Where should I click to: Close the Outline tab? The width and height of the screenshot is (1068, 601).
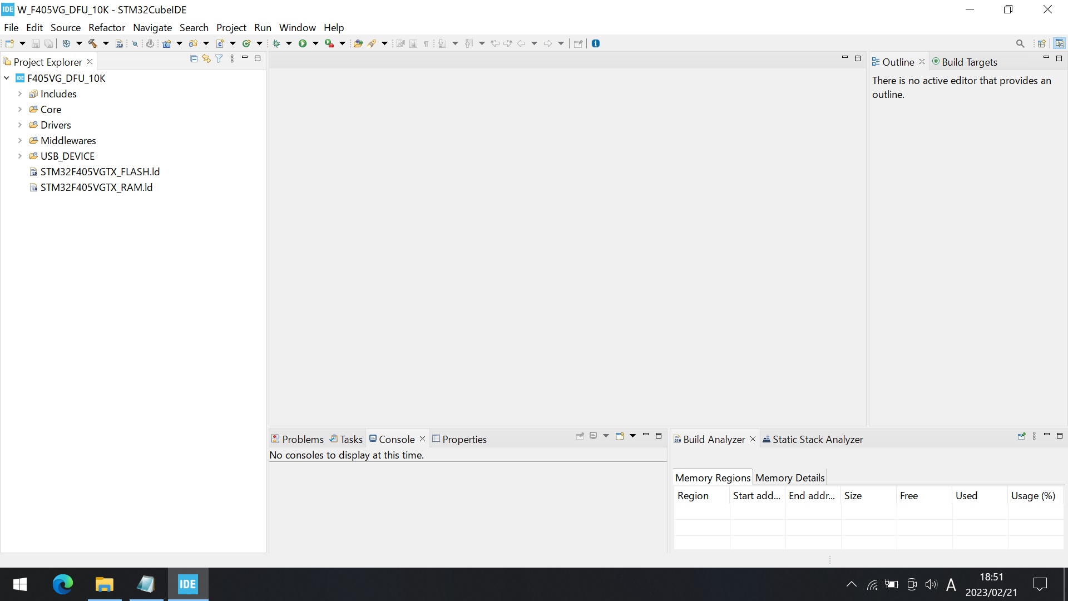[x=922, y=62]
